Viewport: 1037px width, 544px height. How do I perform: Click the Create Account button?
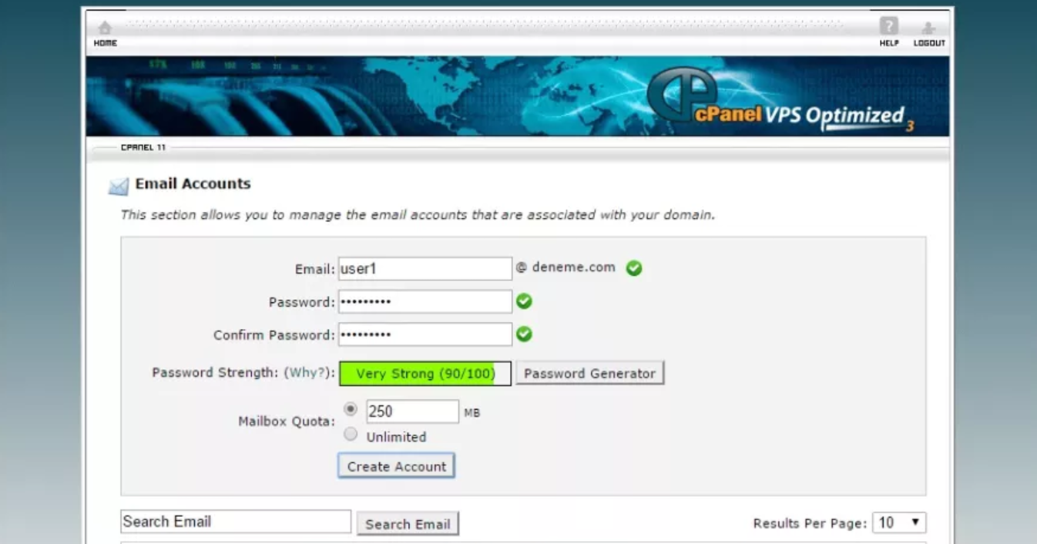pos(397,466)
